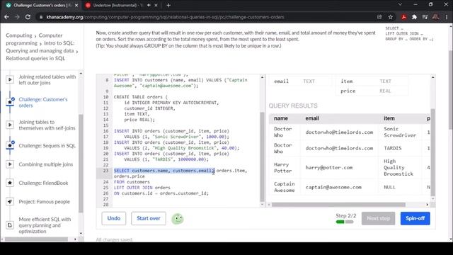The width and height of the screenshot is (453, 255).
Task: Open Joining related tables with left outer joins
Action: click(47, 79)
